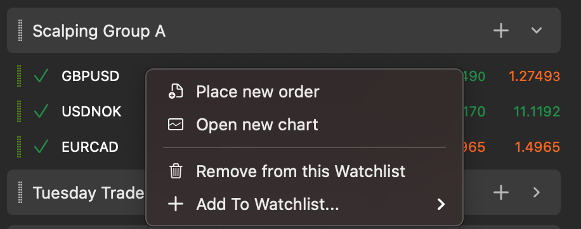Grab the drag handle of Scalping Group A
Screen dimensions: 581x229
pos(20,30)
